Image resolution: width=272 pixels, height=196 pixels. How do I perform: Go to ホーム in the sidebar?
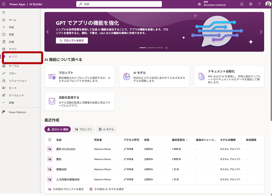tap(12, 20)
